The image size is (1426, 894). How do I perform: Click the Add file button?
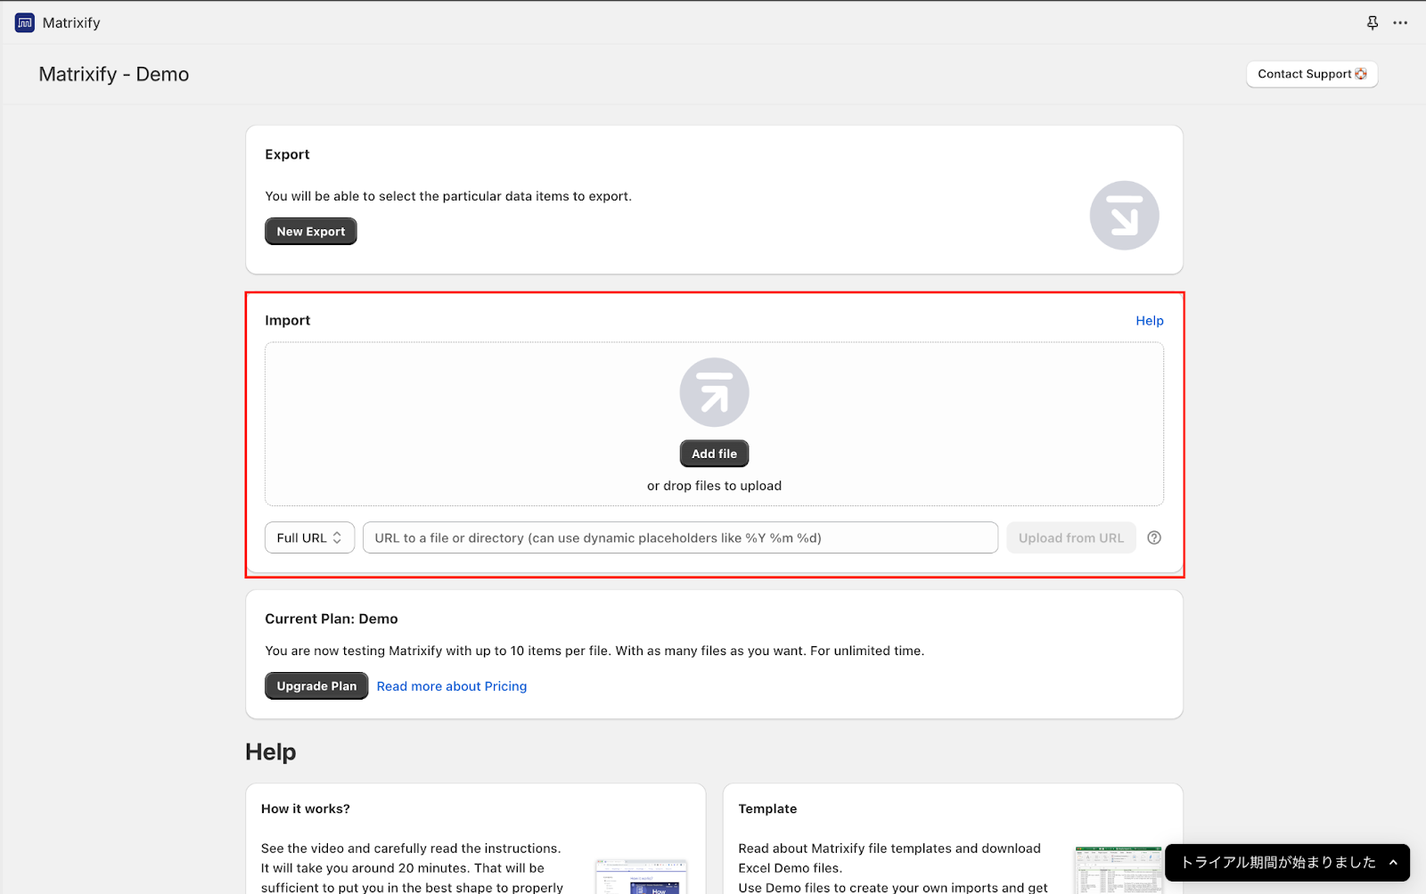coord(714,454)
